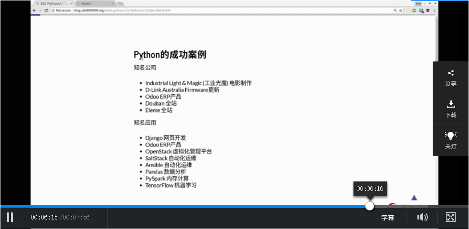Click Ansible 自动化运维 list item
Screen dimensions: 469x229
[x=169, y=165]
